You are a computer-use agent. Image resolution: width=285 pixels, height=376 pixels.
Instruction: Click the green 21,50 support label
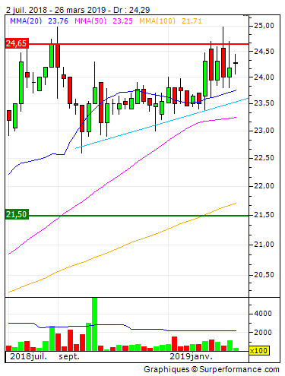(17, 214)
